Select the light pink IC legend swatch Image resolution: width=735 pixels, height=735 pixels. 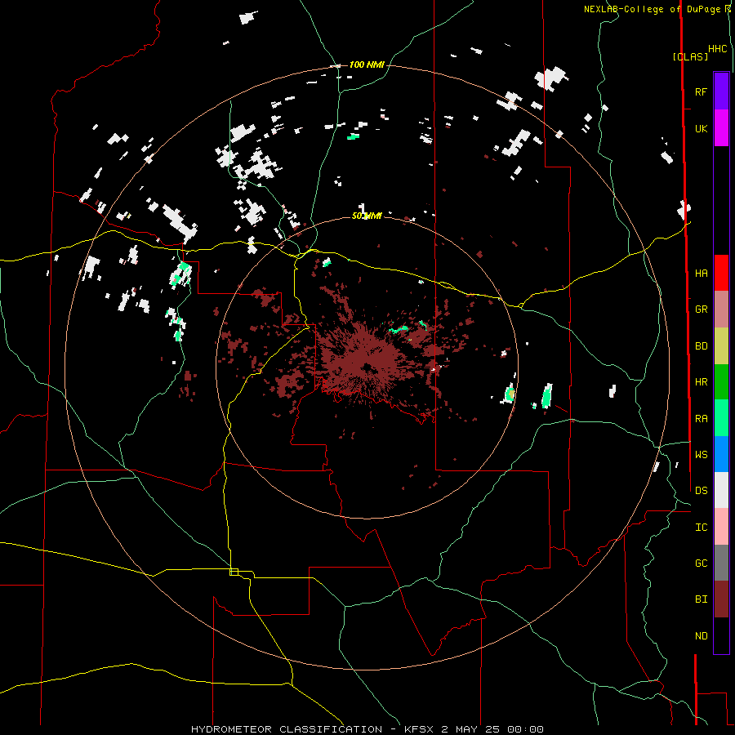coord(721,527)
